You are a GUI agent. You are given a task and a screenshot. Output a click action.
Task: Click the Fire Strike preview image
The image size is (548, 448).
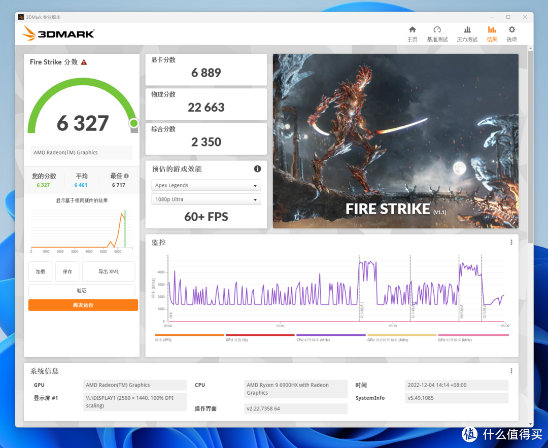(395, 141)
